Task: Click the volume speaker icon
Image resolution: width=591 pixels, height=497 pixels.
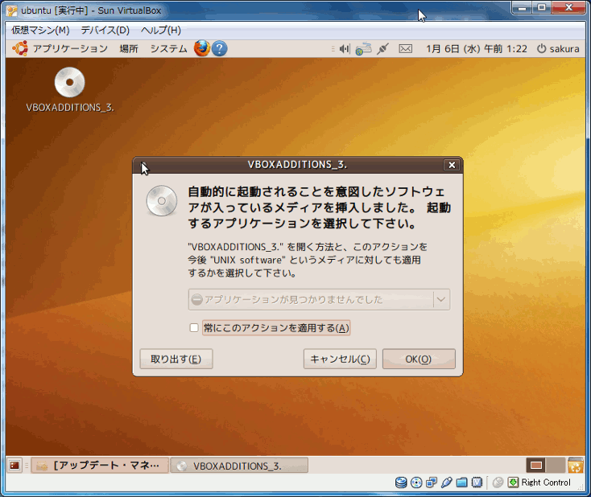Action: coord(344,49)
